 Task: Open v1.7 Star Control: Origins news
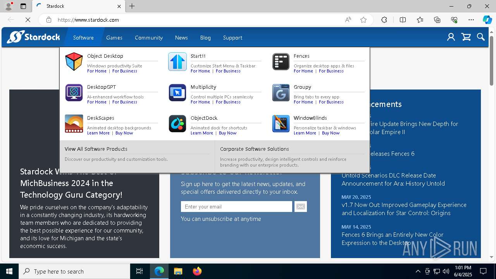pyautogui.click(x=404, y=209)
